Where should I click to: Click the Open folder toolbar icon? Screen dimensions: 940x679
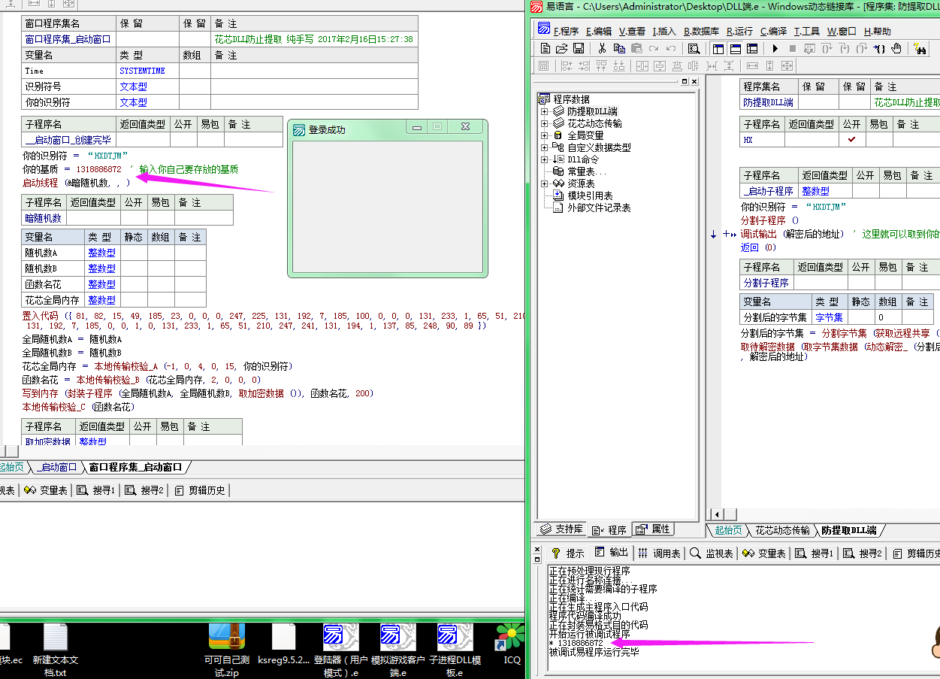coord(562,48)
